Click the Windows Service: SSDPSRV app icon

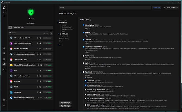pos(11,38)
